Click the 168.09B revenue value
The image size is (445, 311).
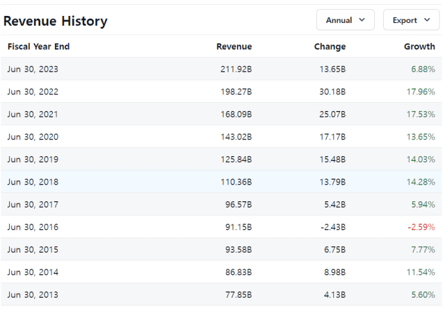[x=236, y=115]
